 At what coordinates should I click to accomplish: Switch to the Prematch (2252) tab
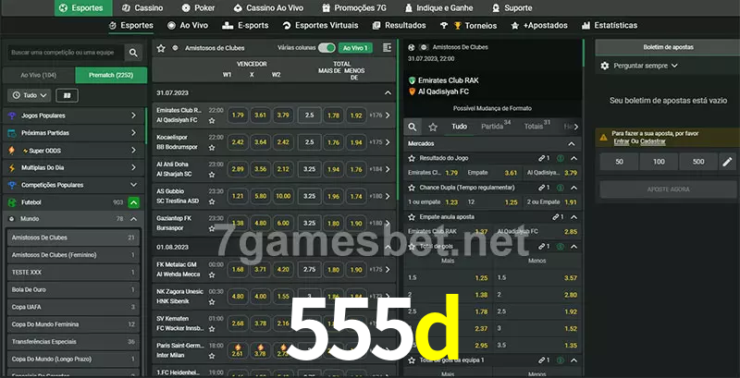[x=110, y=75]
